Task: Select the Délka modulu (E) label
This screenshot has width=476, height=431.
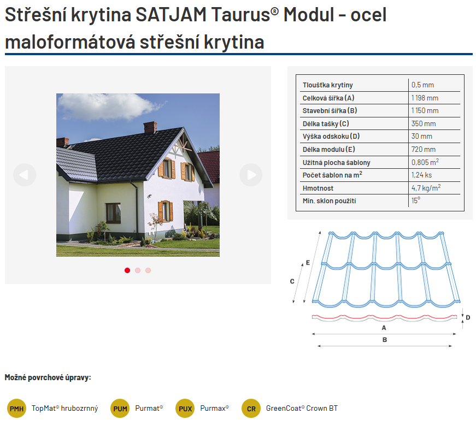Action: (x=329, y=150)
